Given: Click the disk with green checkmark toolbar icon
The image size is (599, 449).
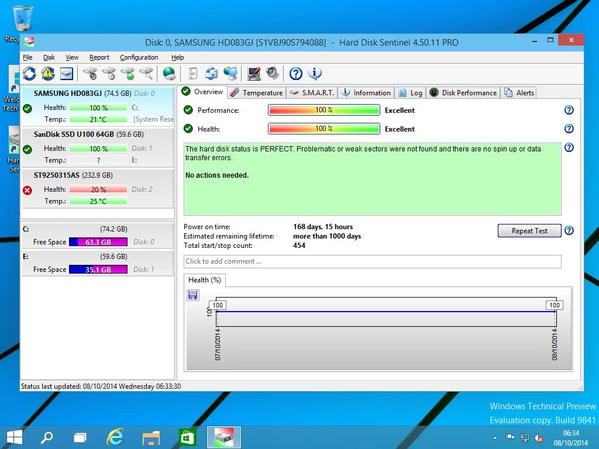Looking at the screenshot, I should [x=128, y=73].
